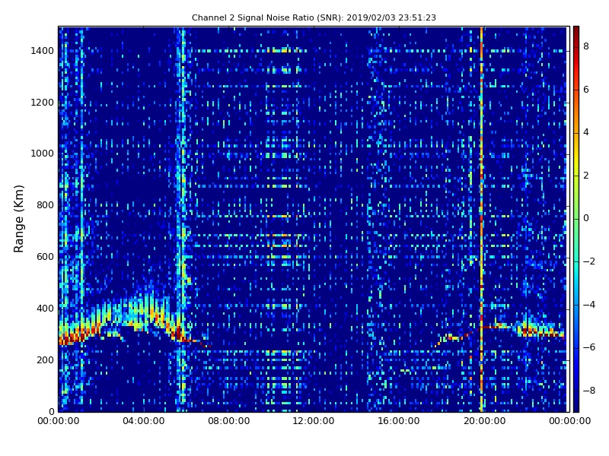
Task: Click the 12:00:00 time axis label
Action: [x=314, y=421]
